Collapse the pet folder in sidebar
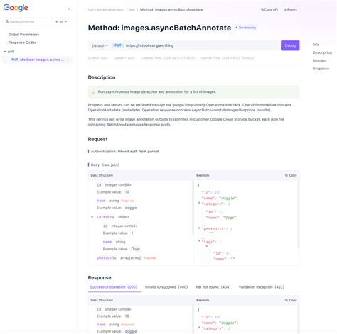Viewport: 337px width, 334px height. pyautogui.click(x=5, y=52)
